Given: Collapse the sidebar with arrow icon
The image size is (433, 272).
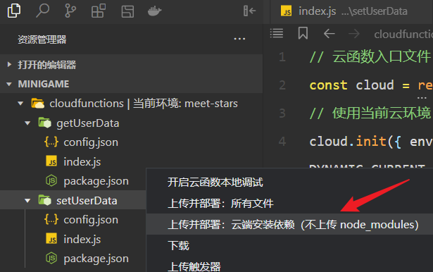Looking at the screenshot, I should click(x=250, y=11).
